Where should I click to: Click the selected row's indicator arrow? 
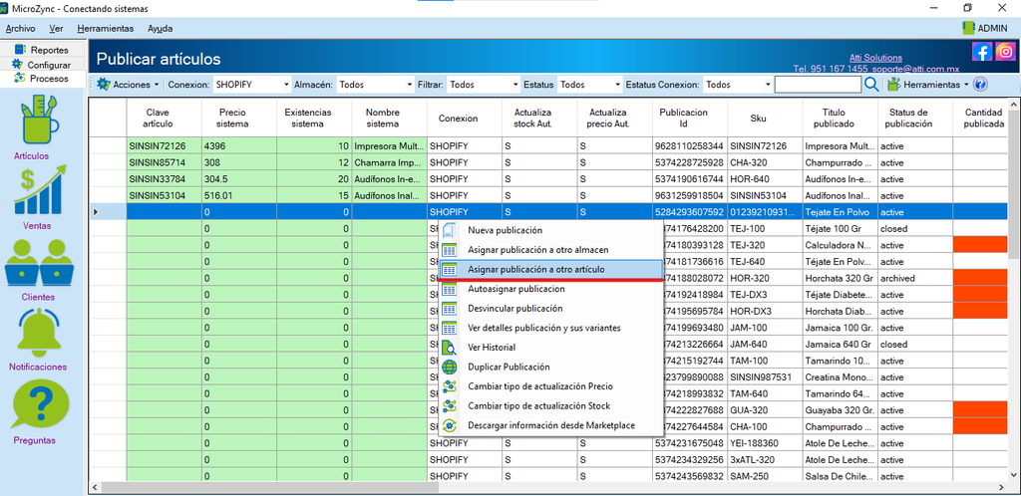tap(97, 212)
